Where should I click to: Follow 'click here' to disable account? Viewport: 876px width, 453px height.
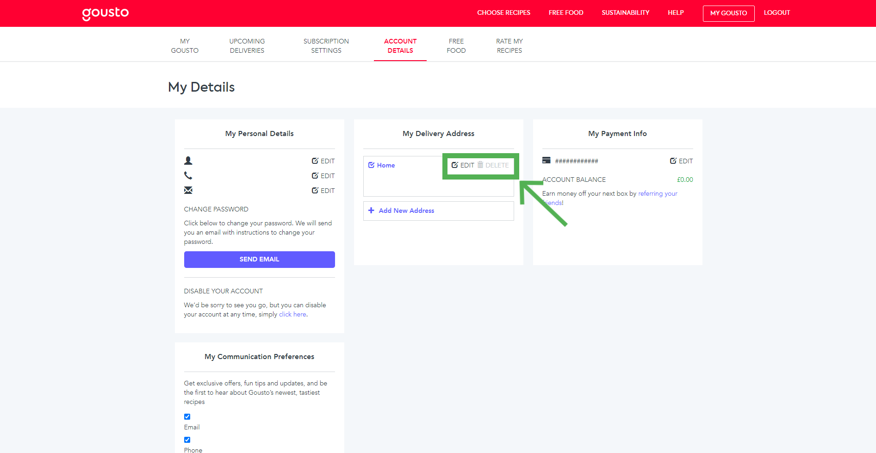pos(292,314)
